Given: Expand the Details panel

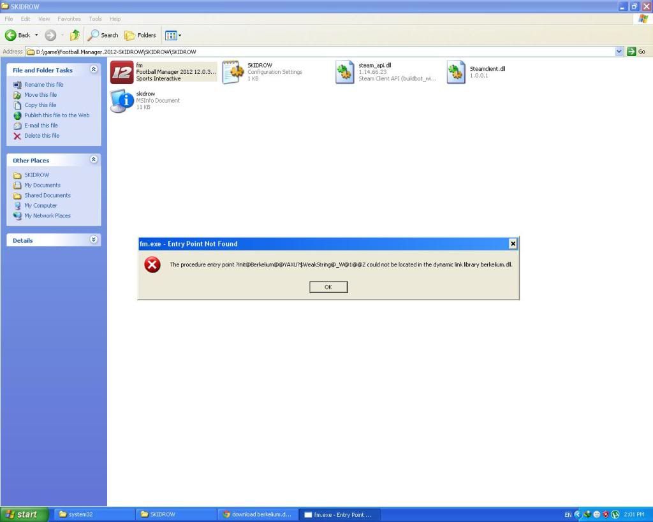Looking at the screenshot, I should tap(94, 240).
